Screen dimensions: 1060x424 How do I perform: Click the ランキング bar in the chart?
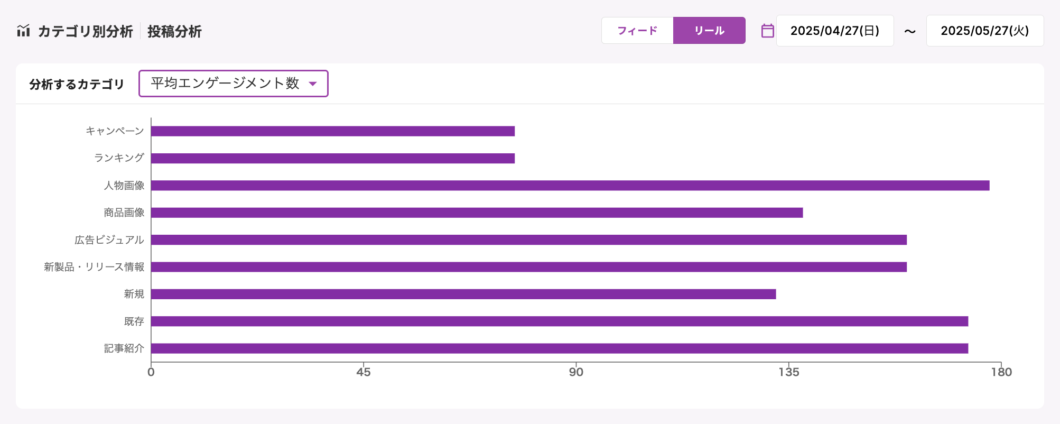point(333,158)
